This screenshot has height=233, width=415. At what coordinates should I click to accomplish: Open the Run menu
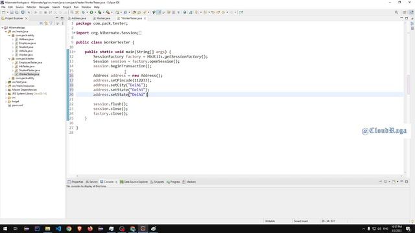pyautogui.click(x=77, y=7)
